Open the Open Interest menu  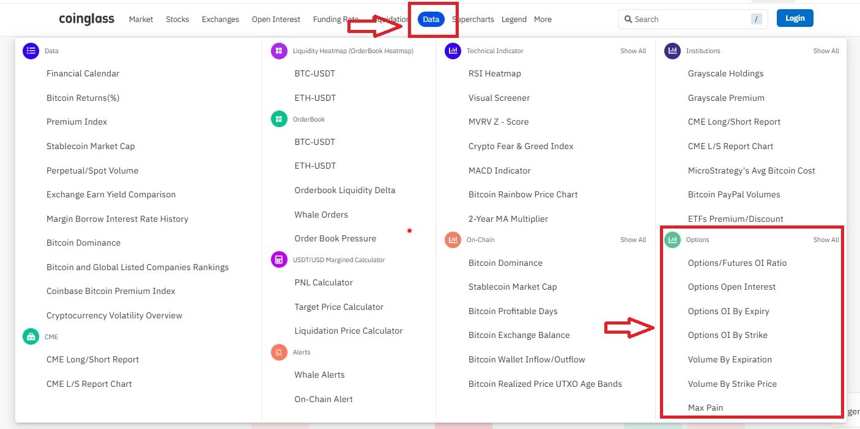point(276,20)
